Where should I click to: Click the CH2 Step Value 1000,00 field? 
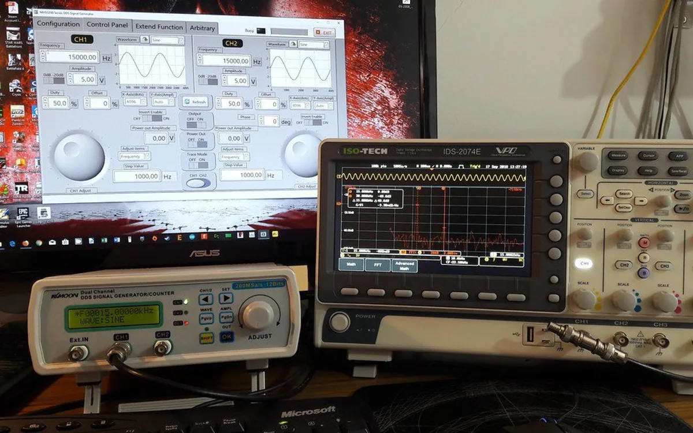[x=243, y=174]
